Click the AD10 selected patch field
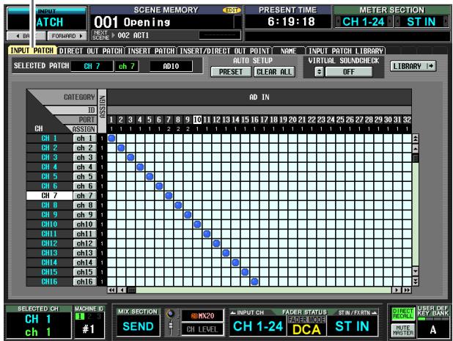 coord(171,67)
